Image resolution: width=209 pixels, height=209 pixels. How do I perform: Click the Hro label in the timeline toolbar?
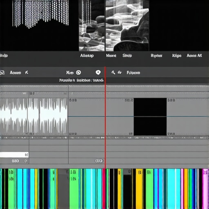[x=70, y=73]
